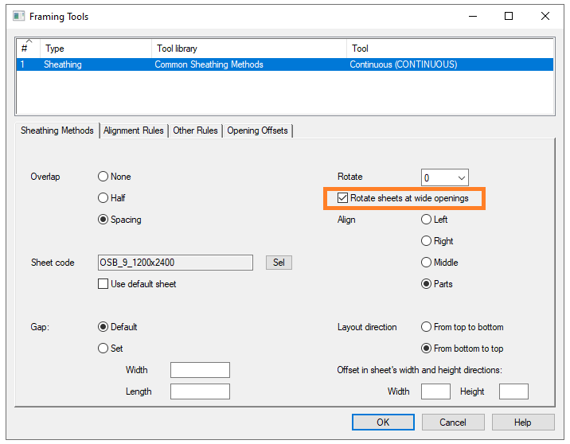The image size is (570, 444).
Task: Choose Half overlap option
Action: (103, 198)
